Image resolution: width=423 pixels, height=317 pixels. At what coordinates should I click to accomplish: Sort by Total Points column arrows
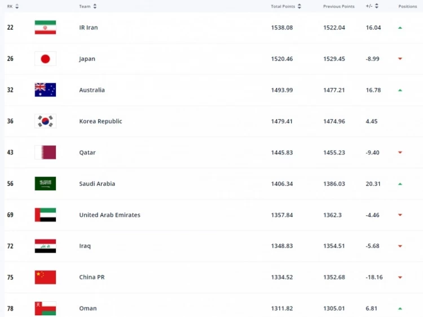pyautogui.click(x=299, y=6)
